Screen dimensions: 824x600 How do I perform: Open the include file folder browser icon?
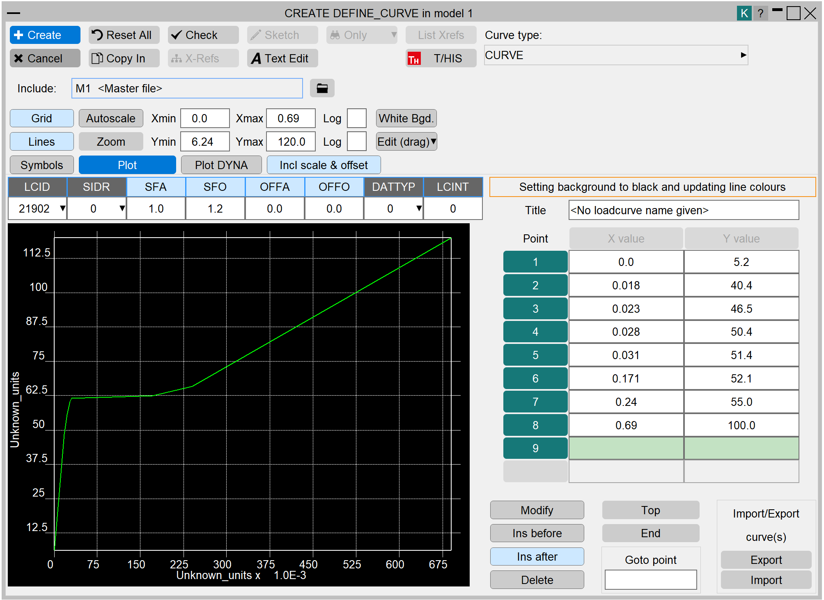pyautogui.click(x=322, y=88)
